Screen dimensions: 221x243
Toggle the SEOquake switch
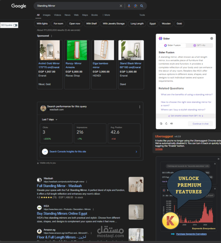click(15, 25)
